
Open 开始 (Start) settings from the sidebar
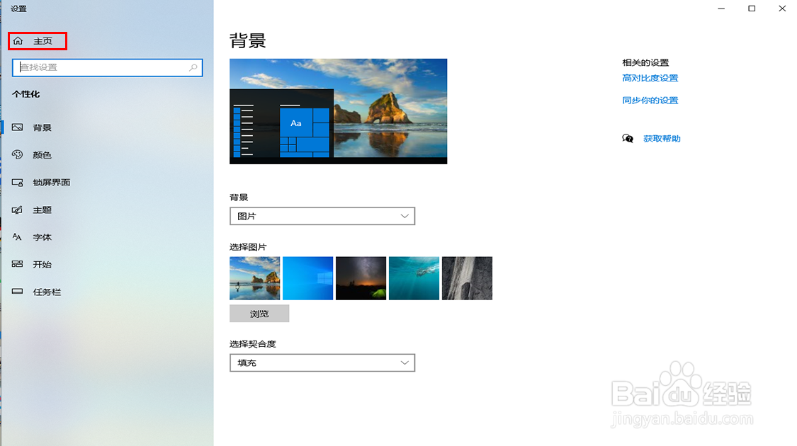[x=17, y=264]
